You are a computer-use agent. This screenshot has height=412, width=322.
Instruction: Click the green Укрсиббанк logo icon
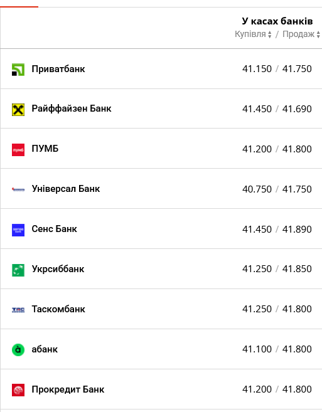pos(18,270)
